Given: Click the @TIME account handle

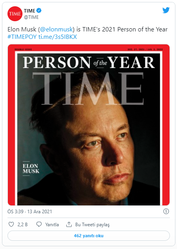Looking at the screenshot, I should tap(31, 17).
